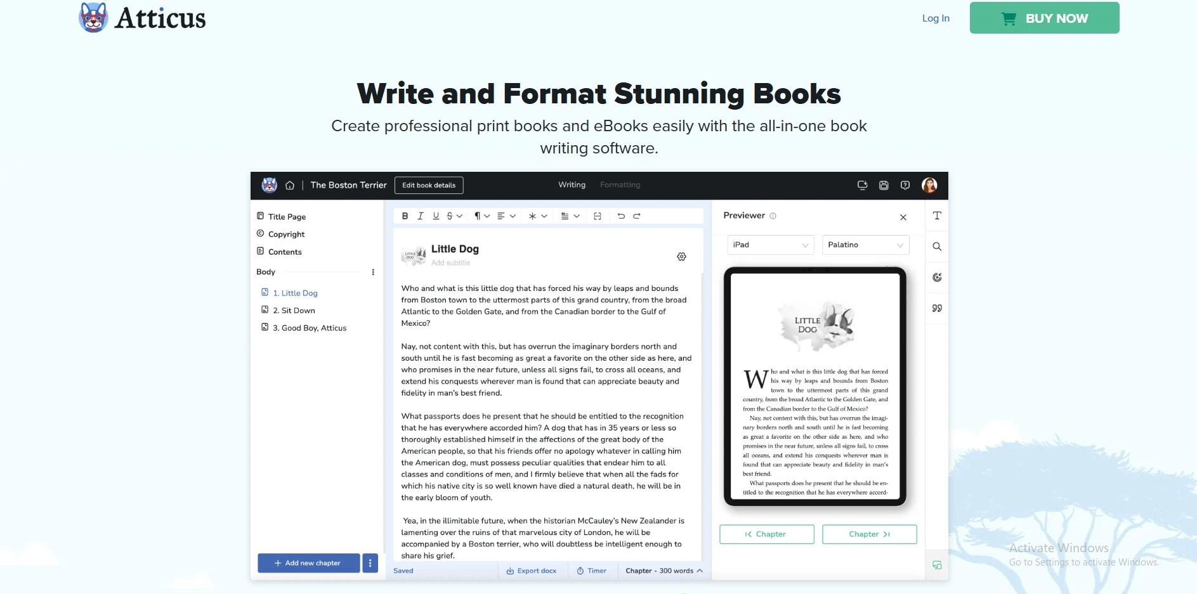The height and width of the screenshot is (594, 1197).
Task: Click the save icon in the top bar
Action: pyautogui.click(x=884, y=184)
